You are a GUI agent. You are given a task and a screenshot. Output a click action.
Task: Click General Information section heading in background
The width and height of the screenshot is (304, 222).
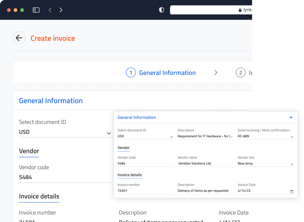tap(51, 101)
